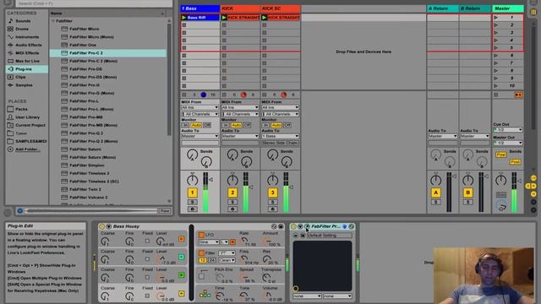
Task: Set 1 Bass monitor to In
Action: coord(185,125)
